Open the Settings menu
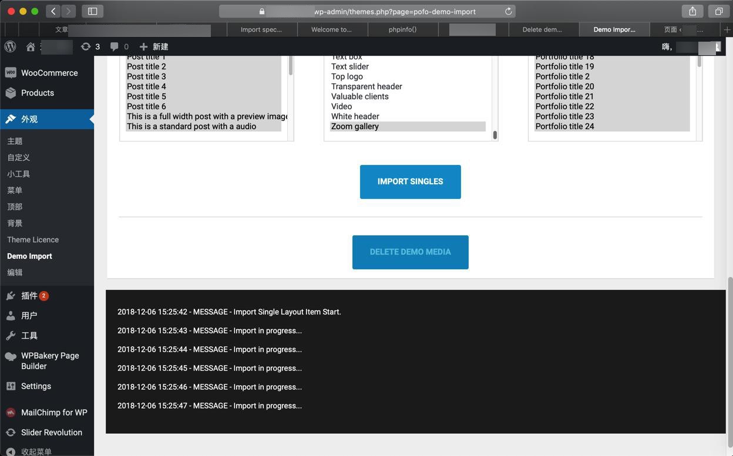 [x=47, y=386]
